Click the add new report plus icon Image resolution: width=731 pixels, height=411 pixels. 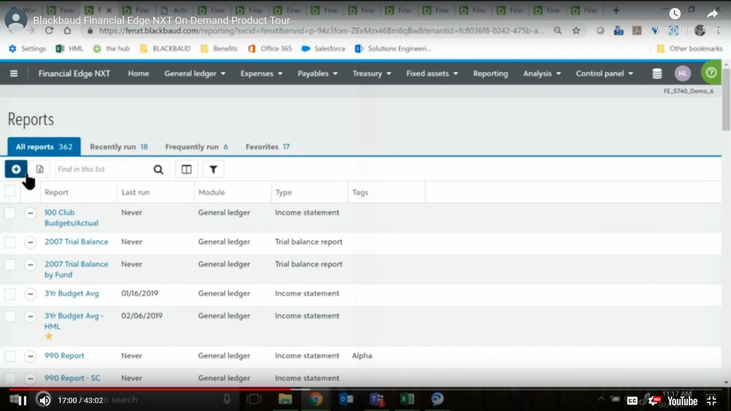[x=16, y=169]
